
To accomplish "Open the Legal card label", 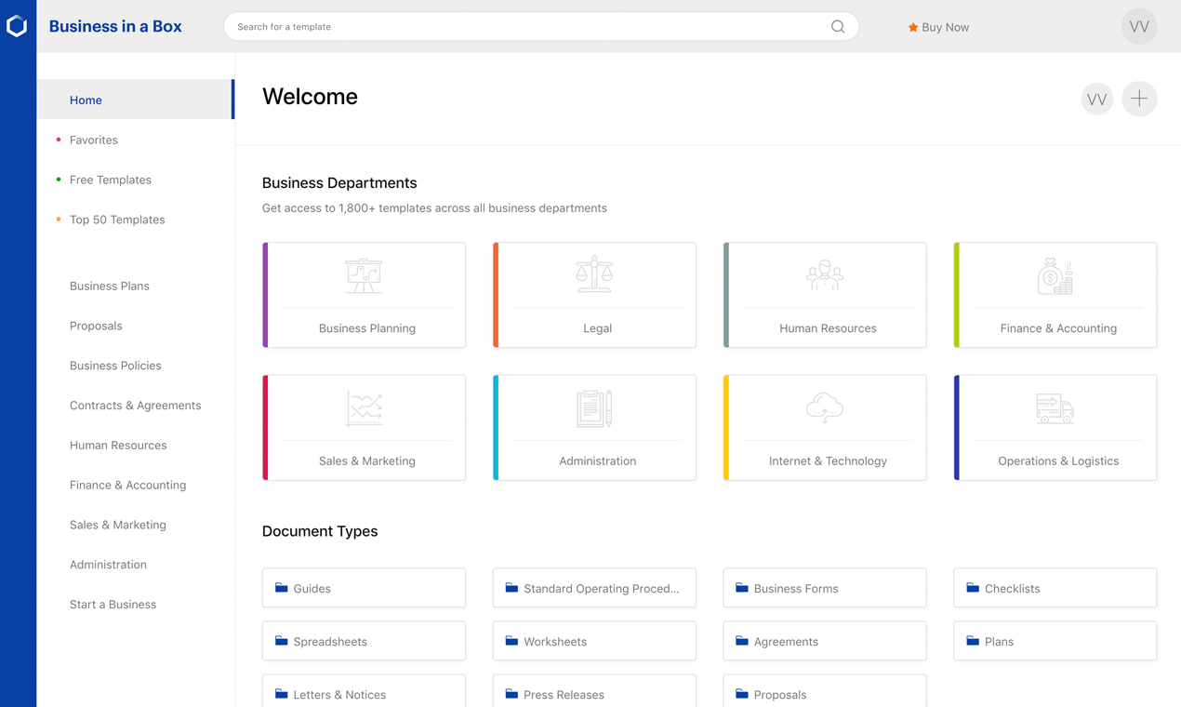I will click(598, 328).
